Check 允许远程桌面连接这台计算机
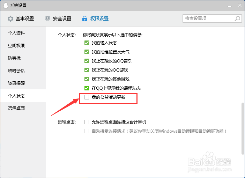This screenshot has width=245, height=178. coord(87,122)
